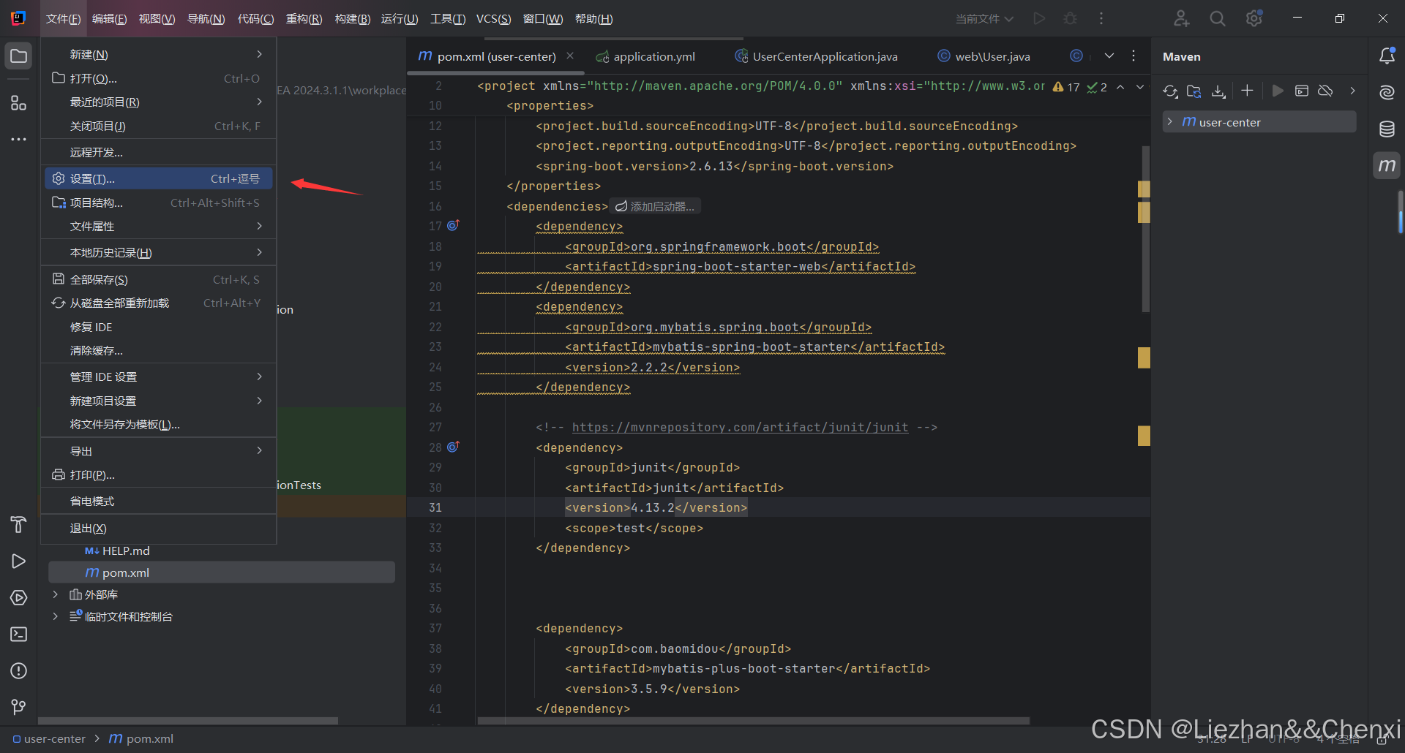Image resolution: width=1405 pixels, height=753 pixels.
Task: Run the current file
Action: [1039, 18]
